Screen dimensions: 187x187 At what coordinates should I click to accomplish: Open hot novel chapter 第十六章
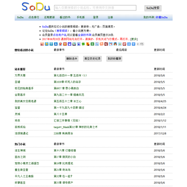click(x=65, y=151)
